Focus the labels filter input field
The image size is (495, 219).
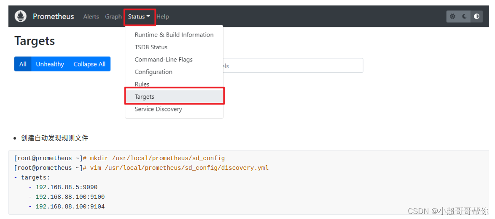point(293,66)
